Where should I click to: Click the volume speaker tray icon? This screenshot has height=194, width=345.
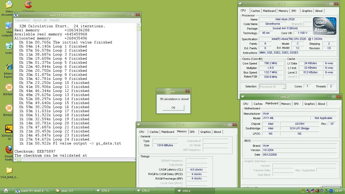[317, 191]
